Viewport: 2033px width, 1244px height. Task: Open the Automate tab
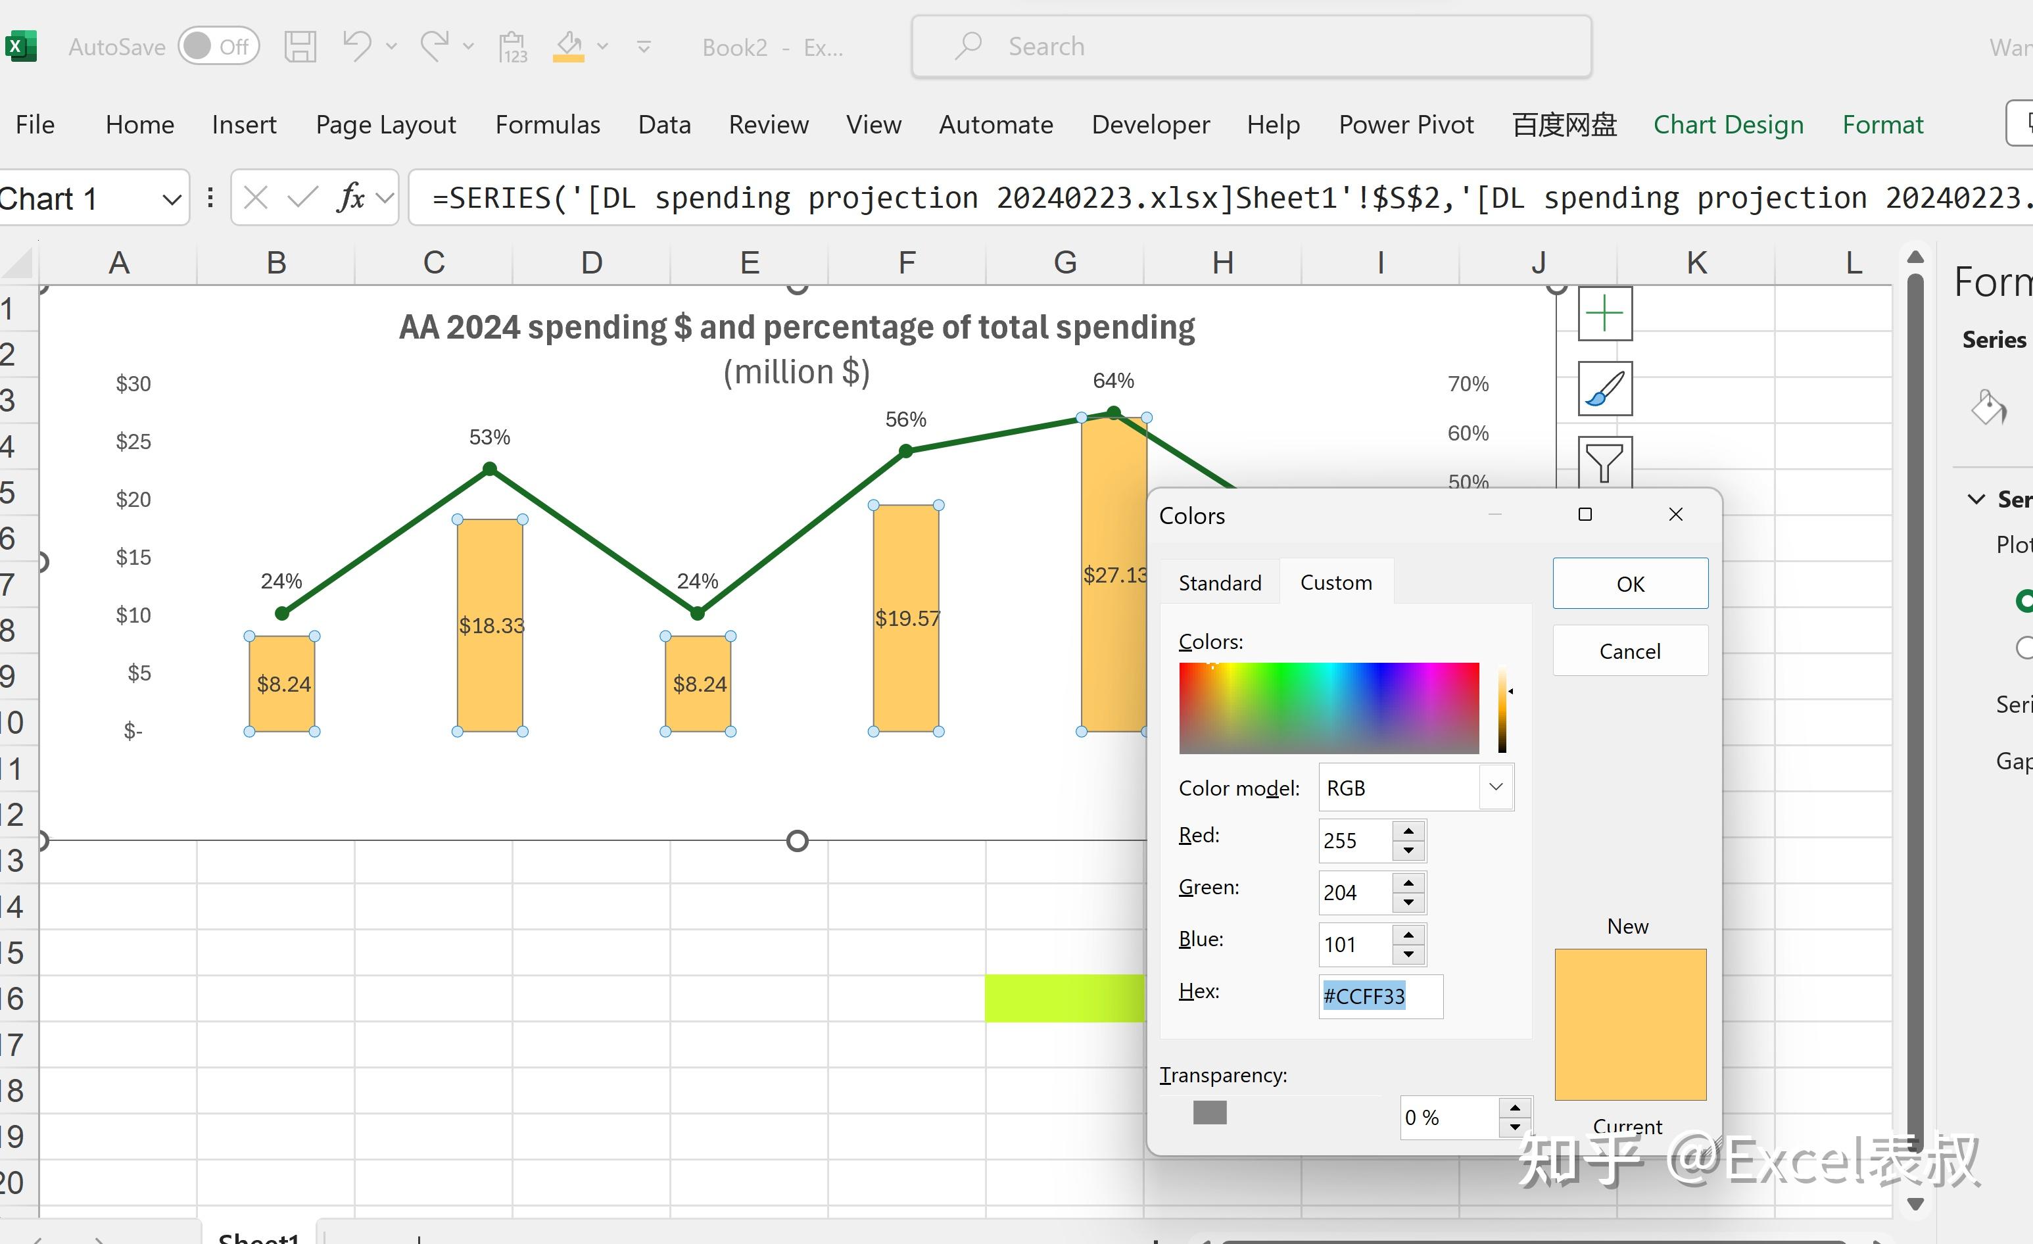pyautogui.click(x=996, y=124)
